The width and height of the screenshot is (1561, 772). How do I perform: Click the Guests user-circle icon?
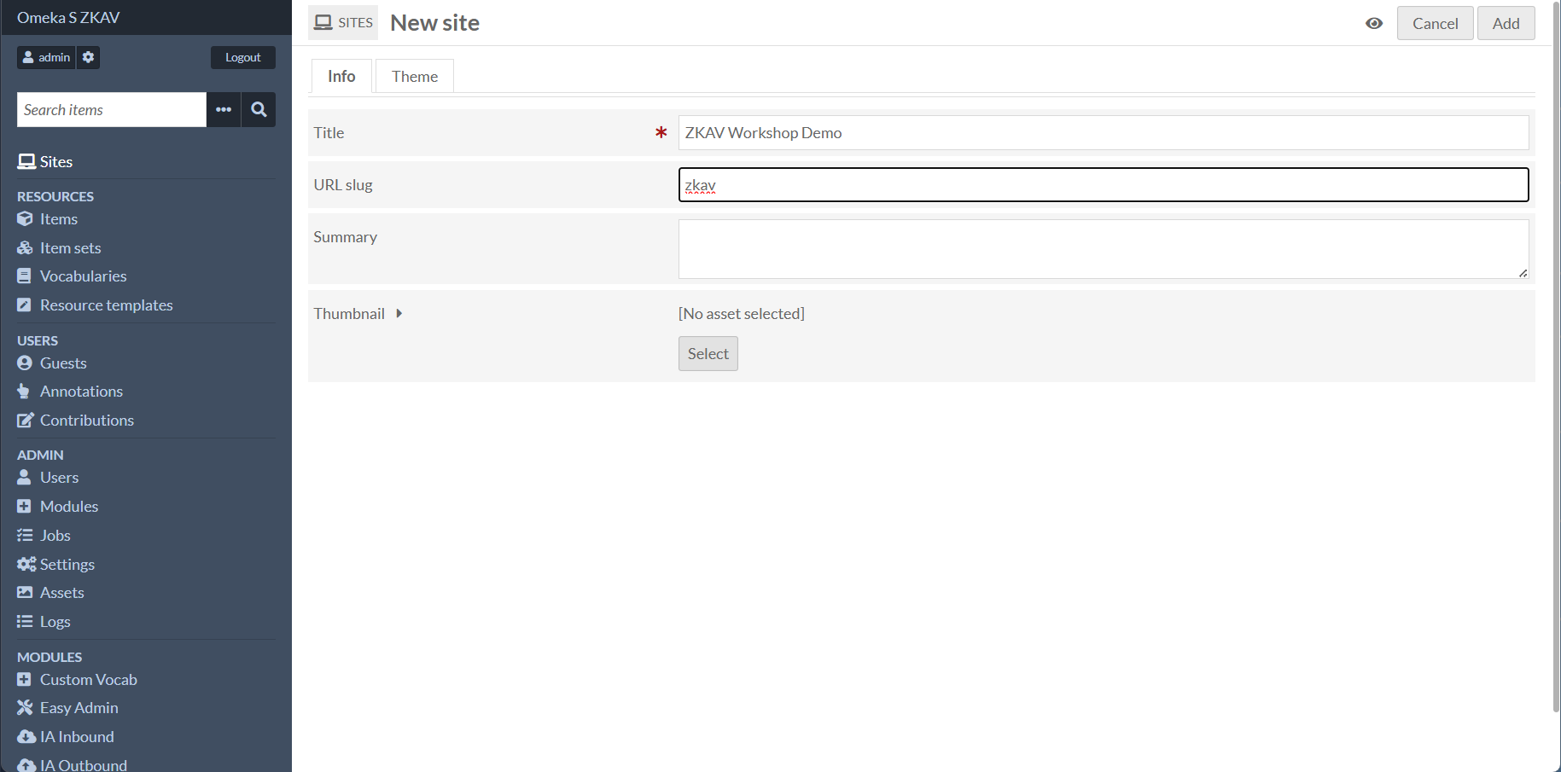(x=25, y=363)
